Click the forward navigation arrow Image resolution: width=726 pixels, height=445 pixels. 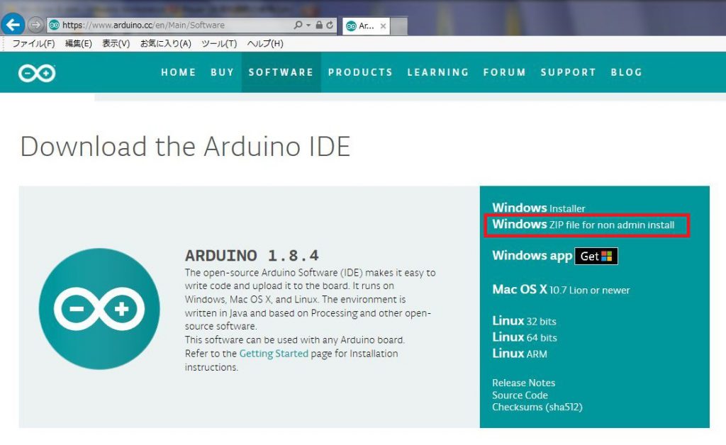coord(36,26)
